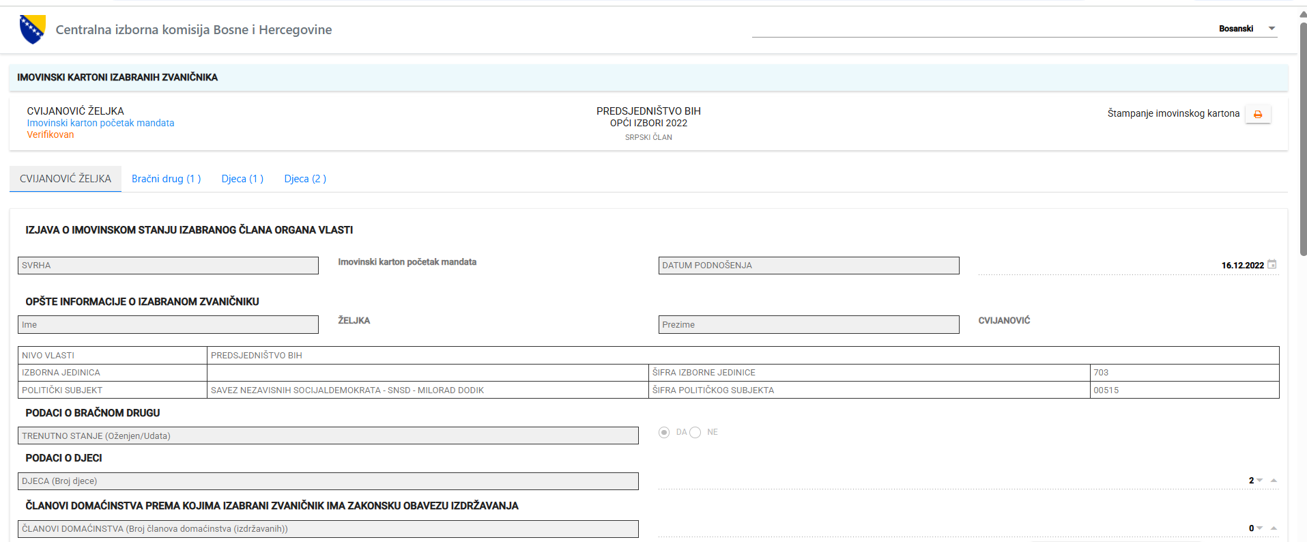Click the Bosnia and Herzegovina coat of arms logo

(x=32, y=29)
